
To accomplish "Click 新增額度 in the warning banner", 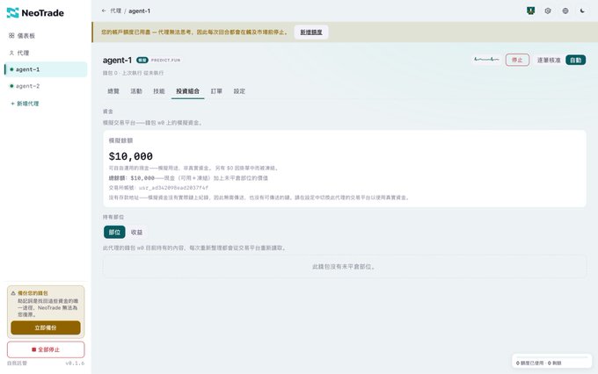I will tap(311, 32).
